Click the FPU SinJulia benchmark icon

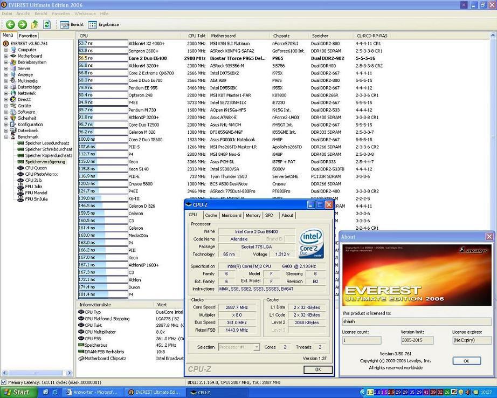click(20, 199)
